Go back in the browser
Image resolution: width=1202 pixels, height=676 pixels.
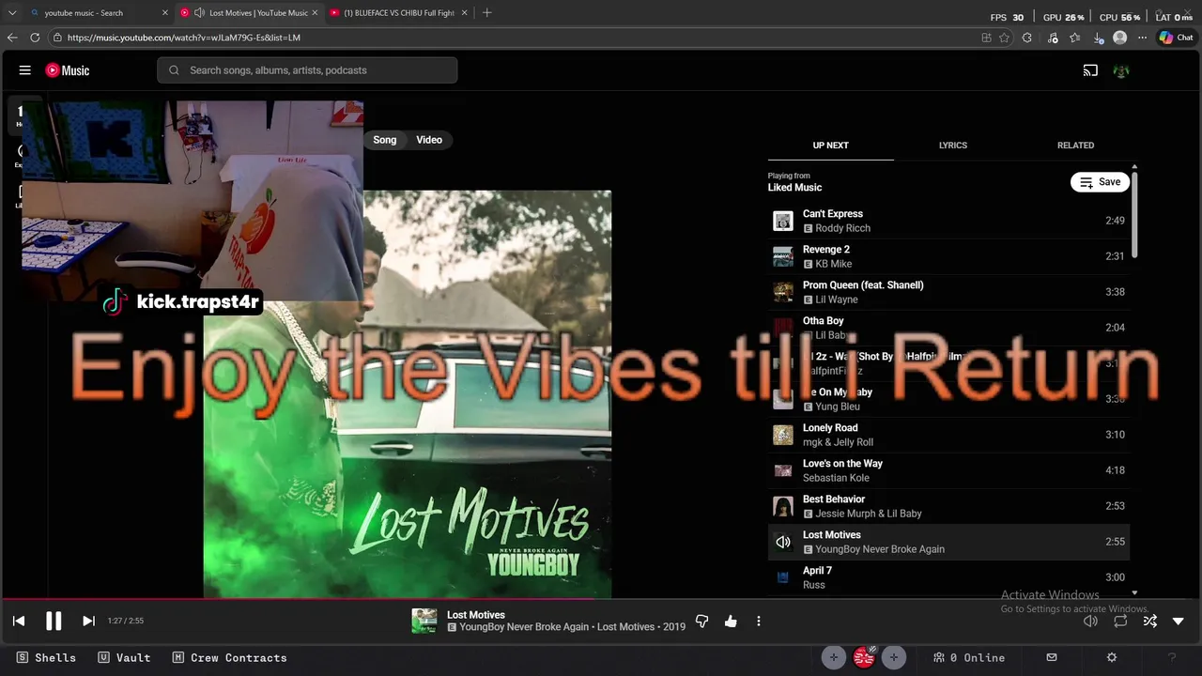click(12, 38)
